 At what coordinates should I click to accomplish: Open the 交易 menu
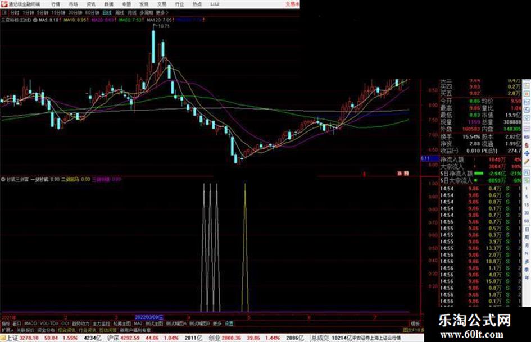coord(161,4)
